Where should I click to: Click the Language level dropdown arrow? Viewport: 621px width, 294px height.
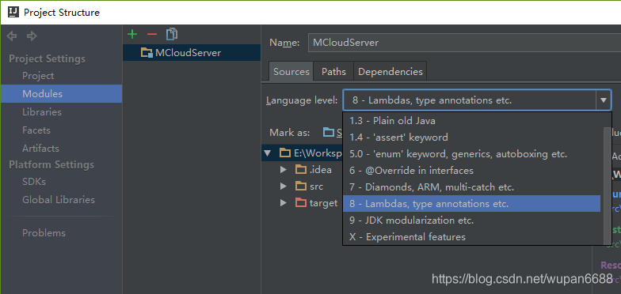(x=604, y=100)
